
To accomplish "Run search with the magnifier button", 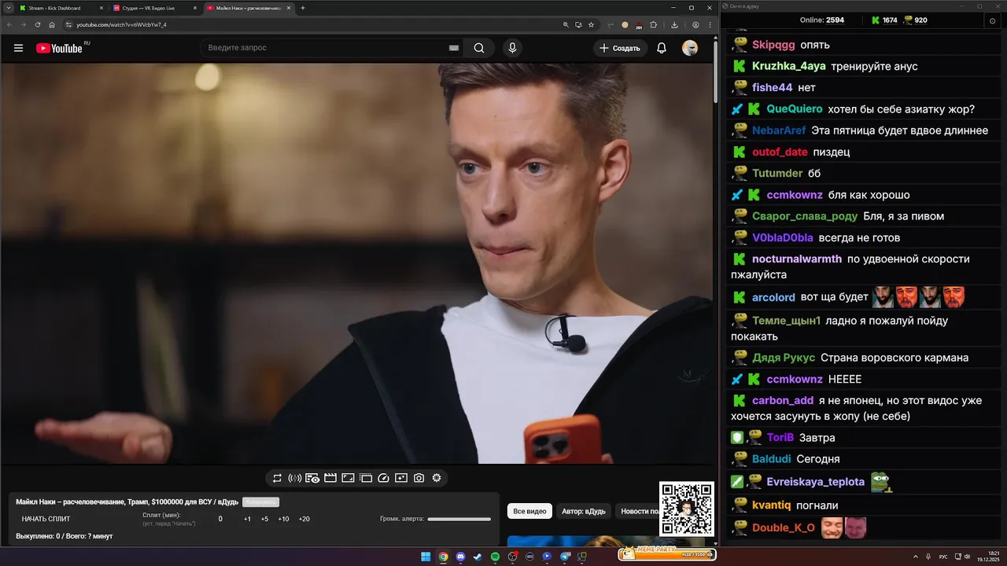I will click(x=479, y=48).
